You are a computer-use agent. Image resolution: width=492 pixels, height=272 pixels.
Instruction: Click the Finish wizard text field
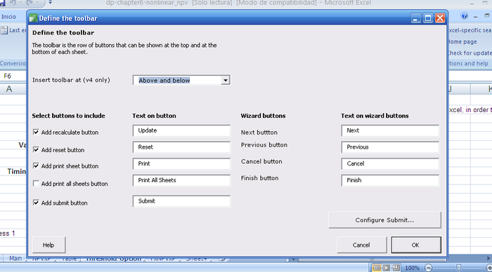390,180
